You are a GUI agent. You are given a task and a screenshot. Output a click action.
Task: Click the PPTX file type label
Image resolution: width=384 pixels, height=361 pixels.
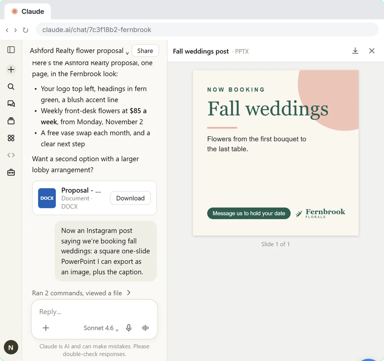pos(242,51)
